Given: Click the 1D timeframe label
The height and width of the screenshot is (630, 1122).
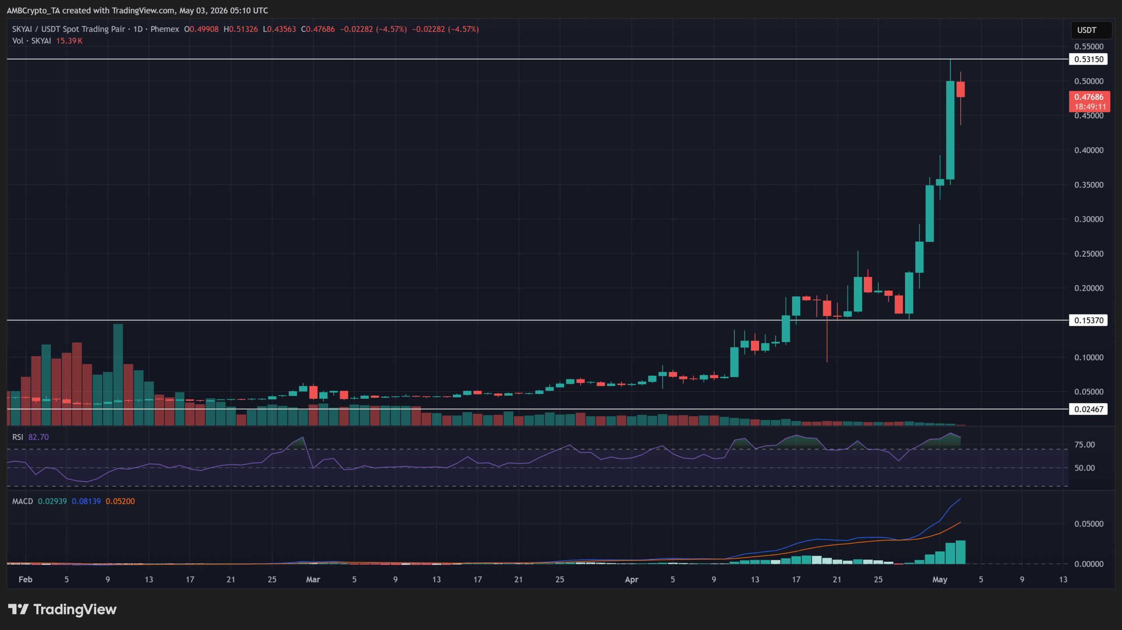Looking at the screenshot, I should point(138,29).
